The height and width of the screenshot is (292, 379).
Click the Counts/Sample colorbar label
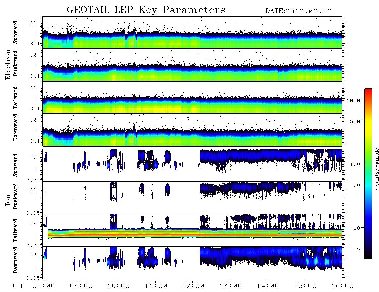pyautogui.click(x=376, y=169)
